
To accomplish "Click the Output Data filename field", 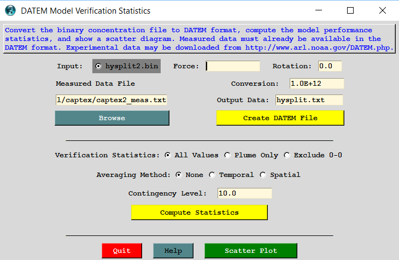I will click(308, 100).
